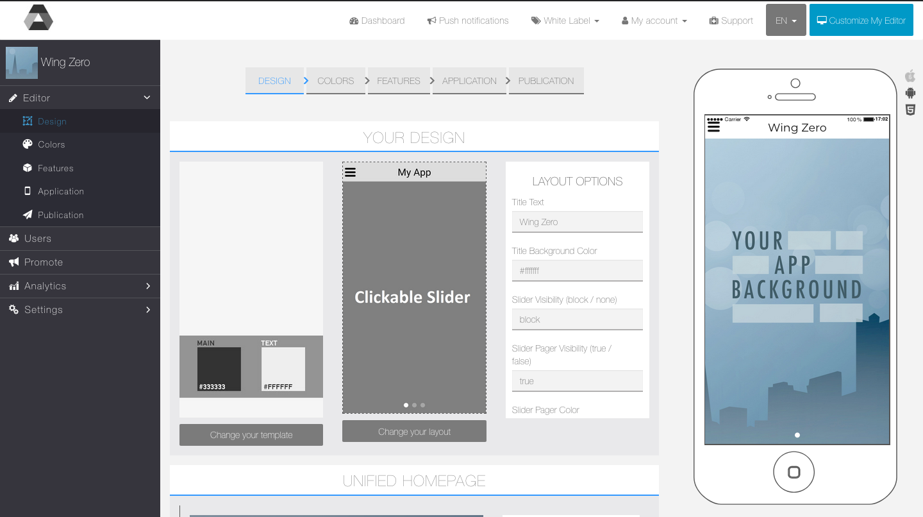The image size is (923, 517).
Task: Switch preview to HTML5 icon
Action: click(910, 110)
